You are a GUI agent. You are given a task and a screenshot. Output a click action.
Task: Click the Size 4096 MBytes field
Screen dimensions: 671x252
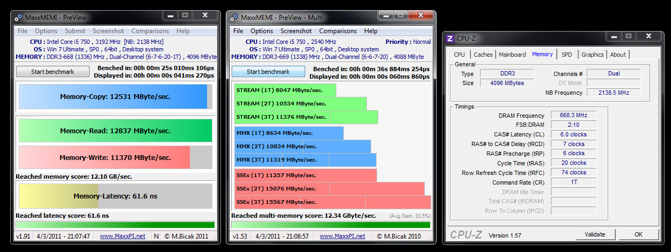(x=506, y=83)
